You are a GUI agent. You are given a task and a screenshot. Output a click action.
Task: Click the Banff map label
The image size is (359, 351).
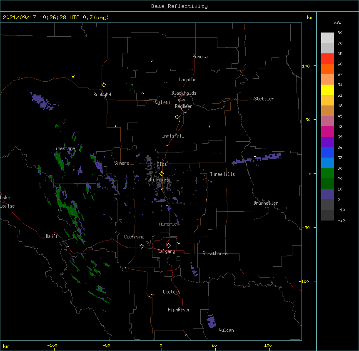(52, 236)
